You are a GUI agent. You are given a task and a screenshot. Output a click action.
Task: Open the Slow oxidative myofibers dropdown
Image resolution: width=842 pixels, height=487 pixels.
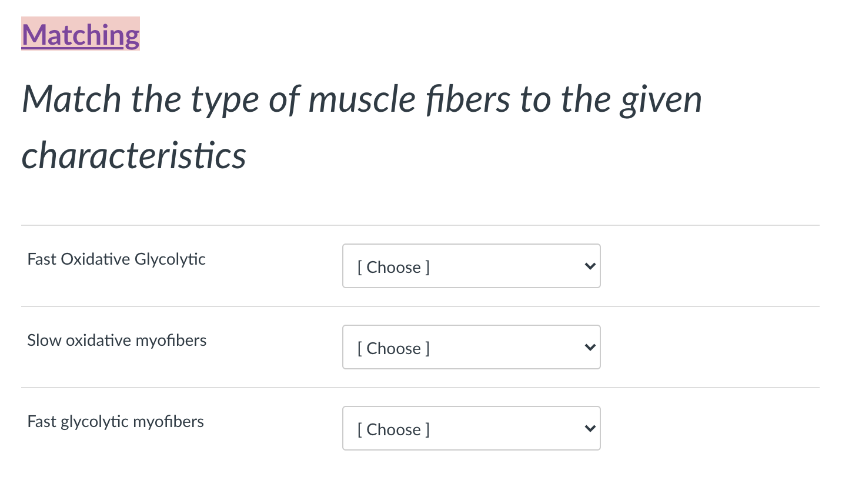[x=471, y=348]
